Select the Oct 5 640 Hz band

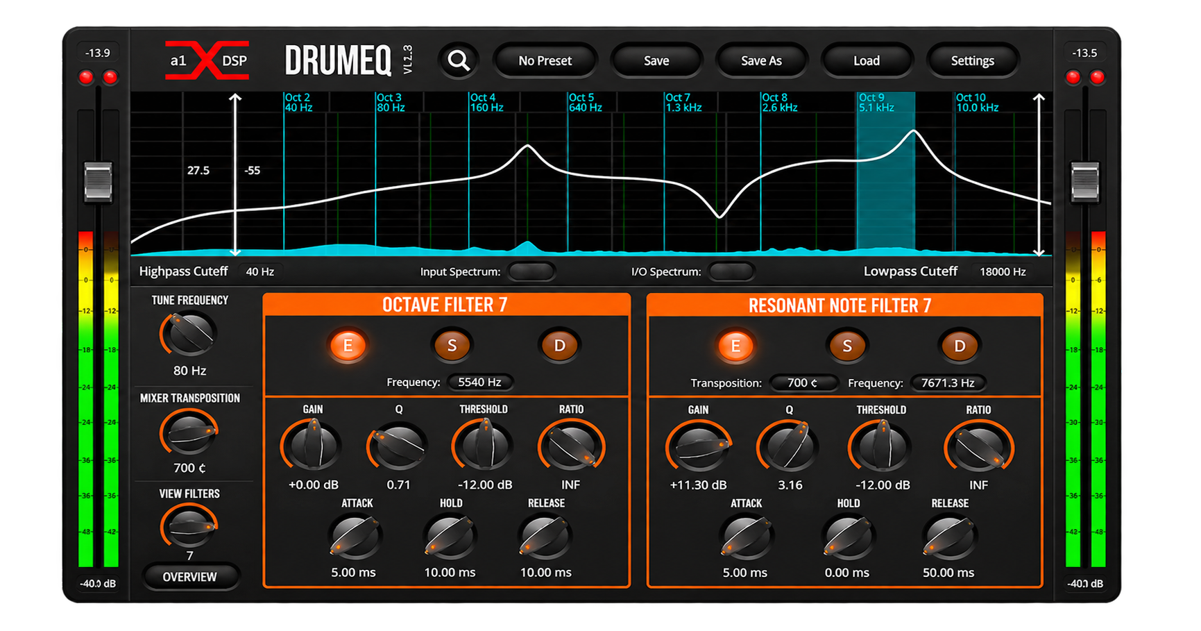585,103
